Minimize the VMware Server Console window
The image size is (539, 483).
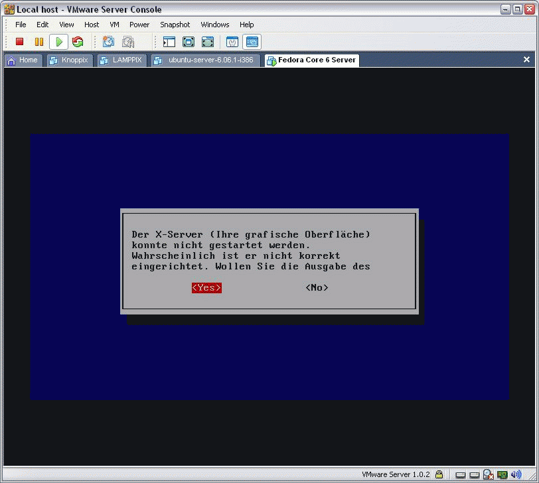click(x=505, y=9)
